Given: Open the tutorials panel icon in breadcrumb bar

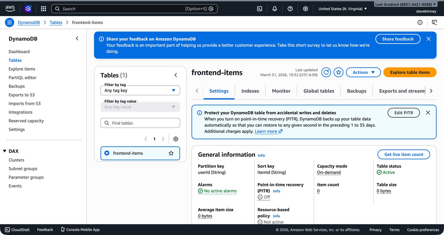Looking at the screenshot, I should point(435,22).
